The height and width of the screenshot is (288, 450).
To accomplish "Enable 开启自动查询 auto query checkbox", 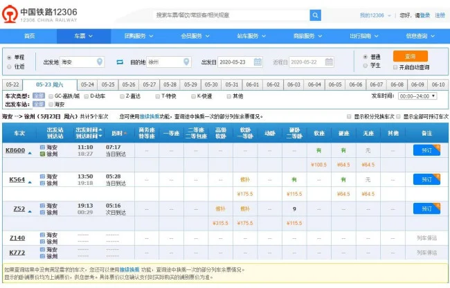I will click(x=395, y=67).
